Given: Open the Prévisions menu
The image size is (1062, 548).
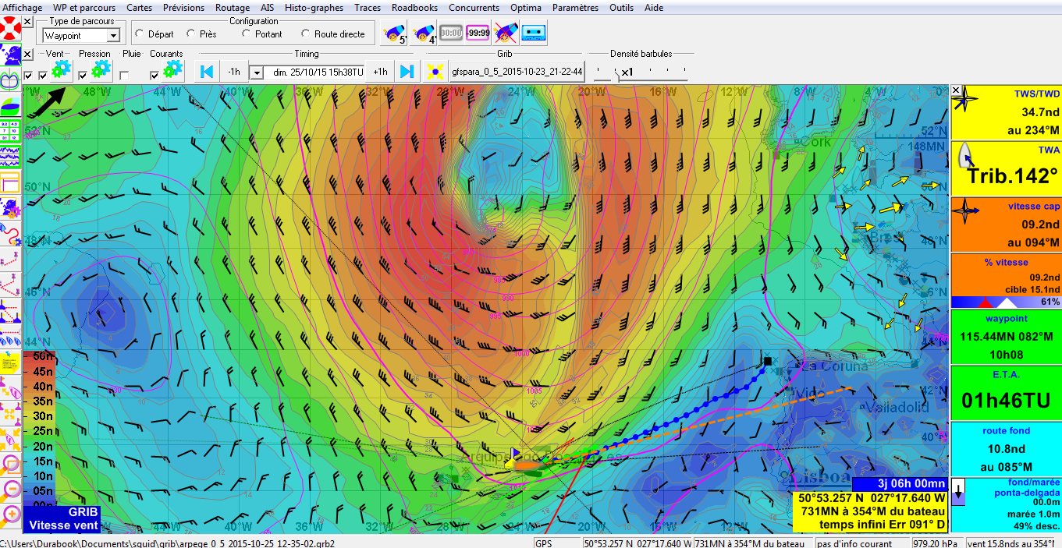Looking at the screenshot, I should tap(184, 8).
